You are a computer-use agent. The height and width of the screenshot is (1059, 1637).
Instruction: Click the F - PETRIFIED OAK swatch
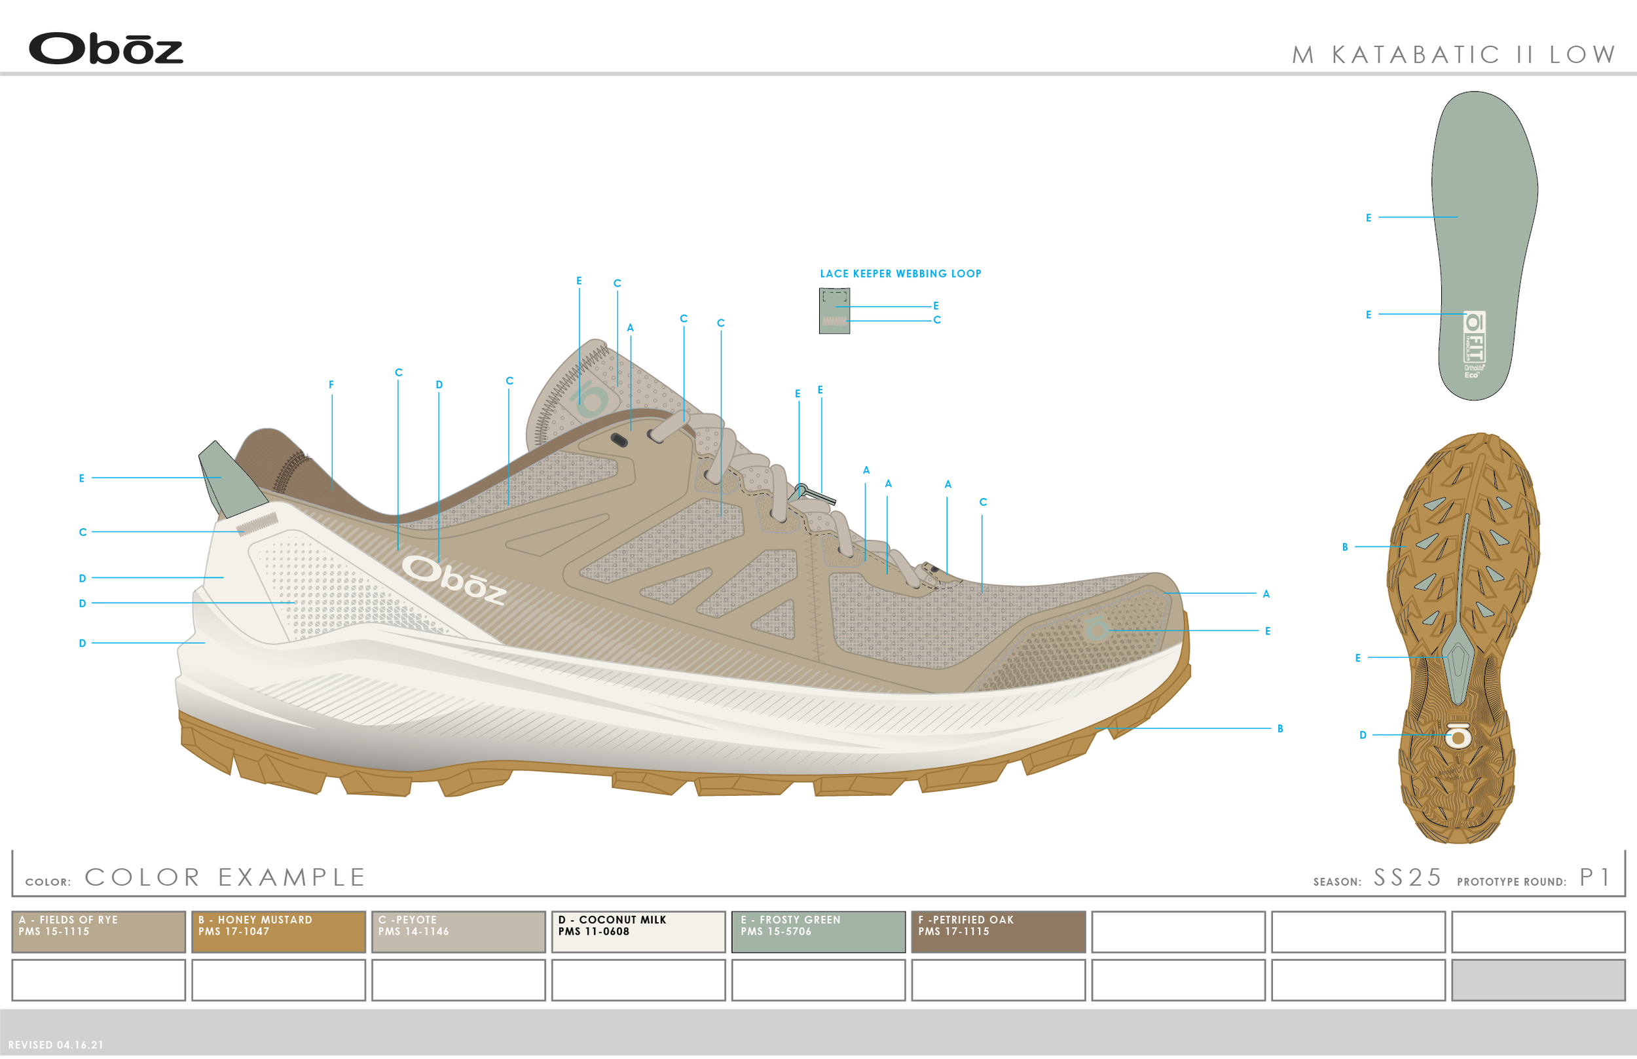click(999, 932)
